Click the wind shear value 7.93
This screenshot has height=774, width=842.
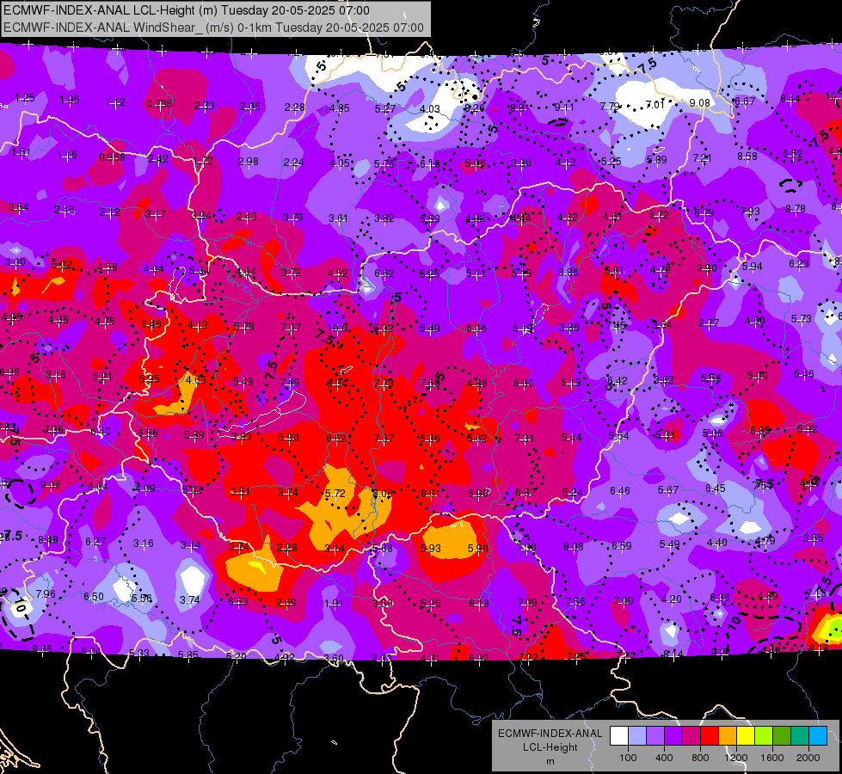click(x=750, y=211)
